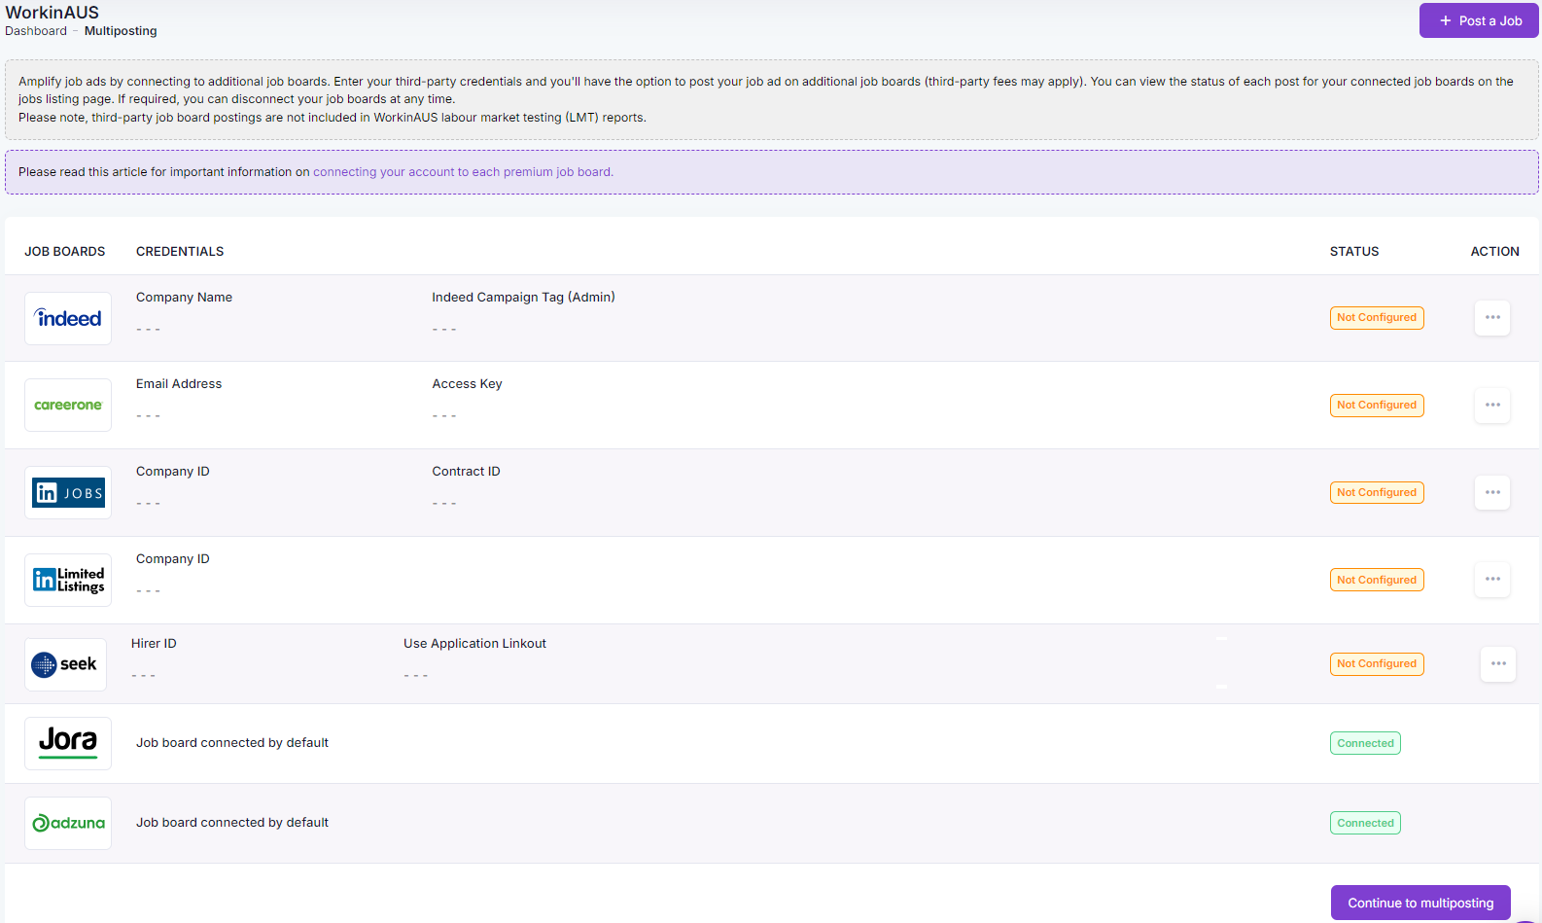Open the action menu for CareerOne
Screen dimensions: 1542x923
point(1492,405)
